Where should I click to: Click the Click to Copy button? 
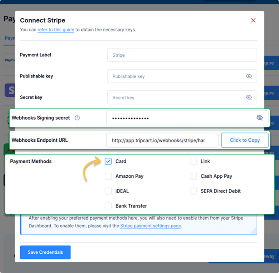point(245,140)
